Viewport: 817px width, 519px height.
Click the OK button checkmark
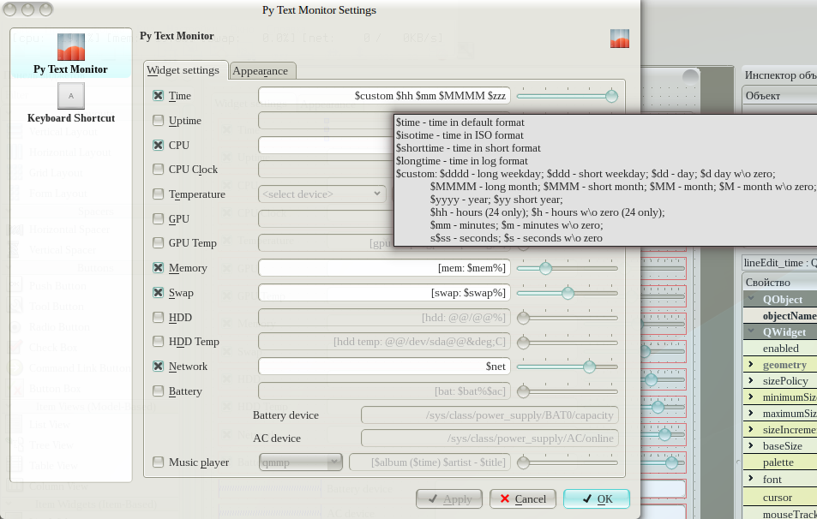pos(586,498)
